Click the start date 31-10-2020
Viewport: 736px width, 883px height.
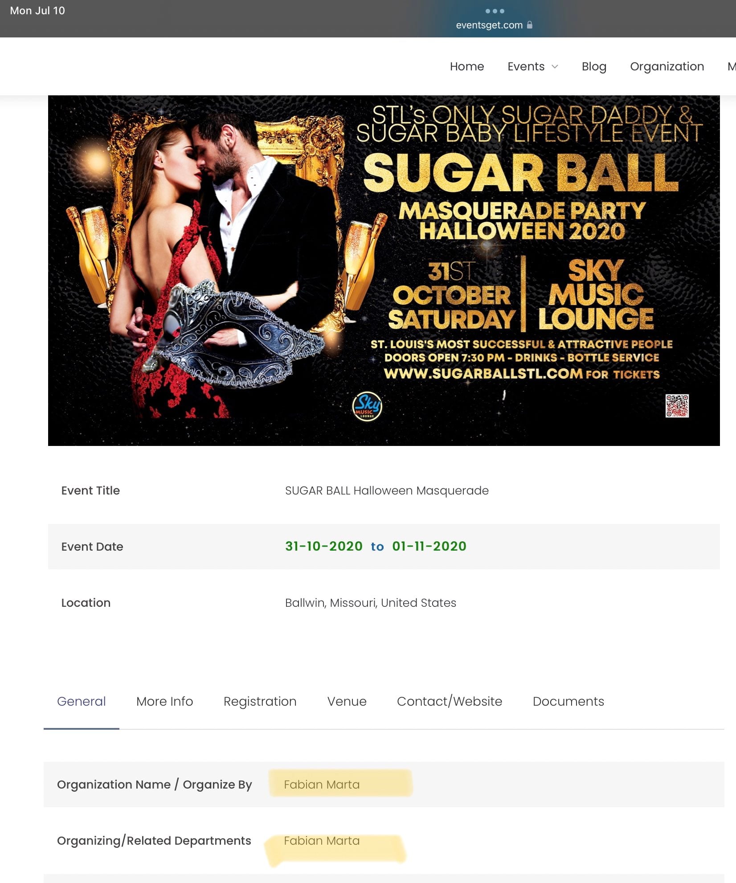323,546
